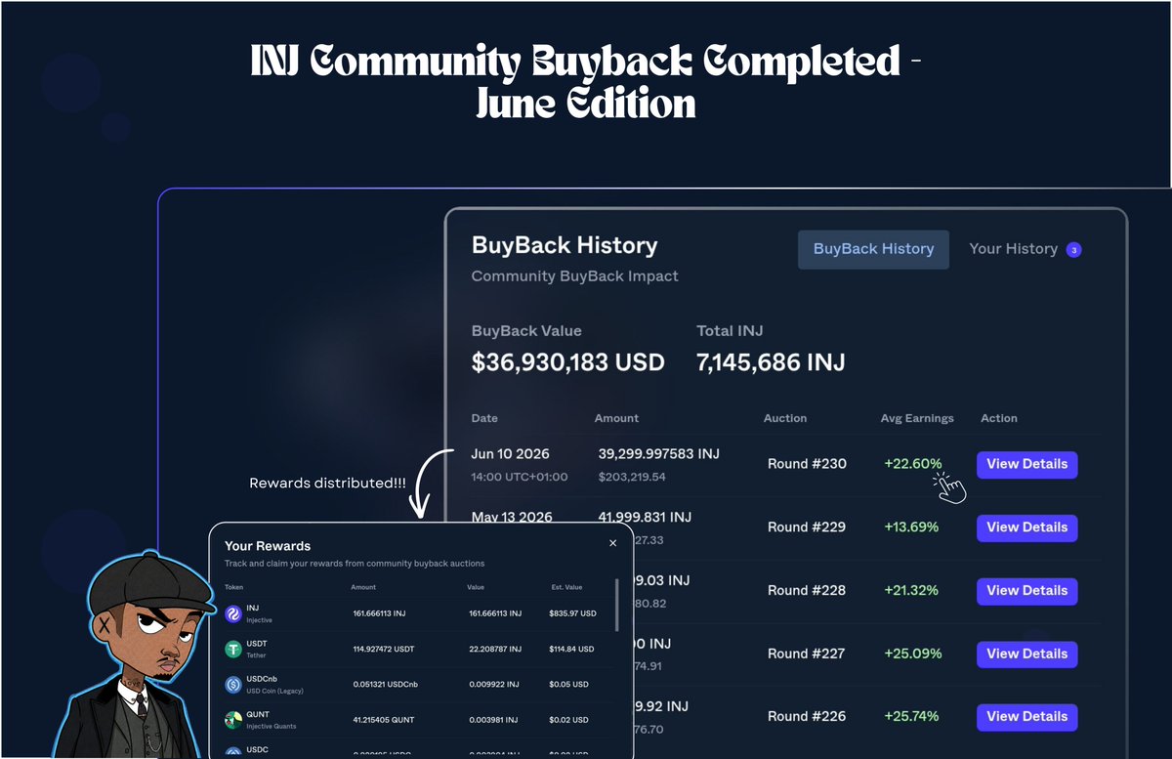The height and width of the screenshot is (759, 1172).
Task: Click the 114.927472 USDT amount
Action: pos(384,650)
